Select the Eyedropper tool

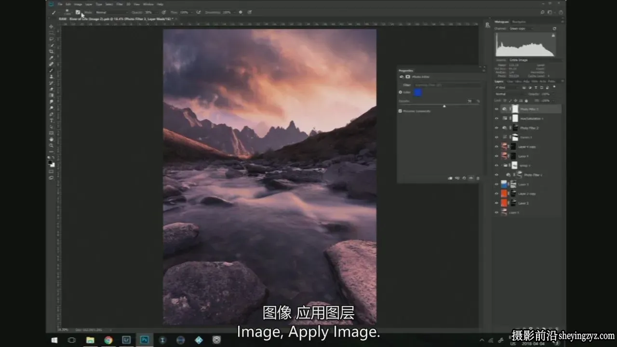(x=52, y=58)
